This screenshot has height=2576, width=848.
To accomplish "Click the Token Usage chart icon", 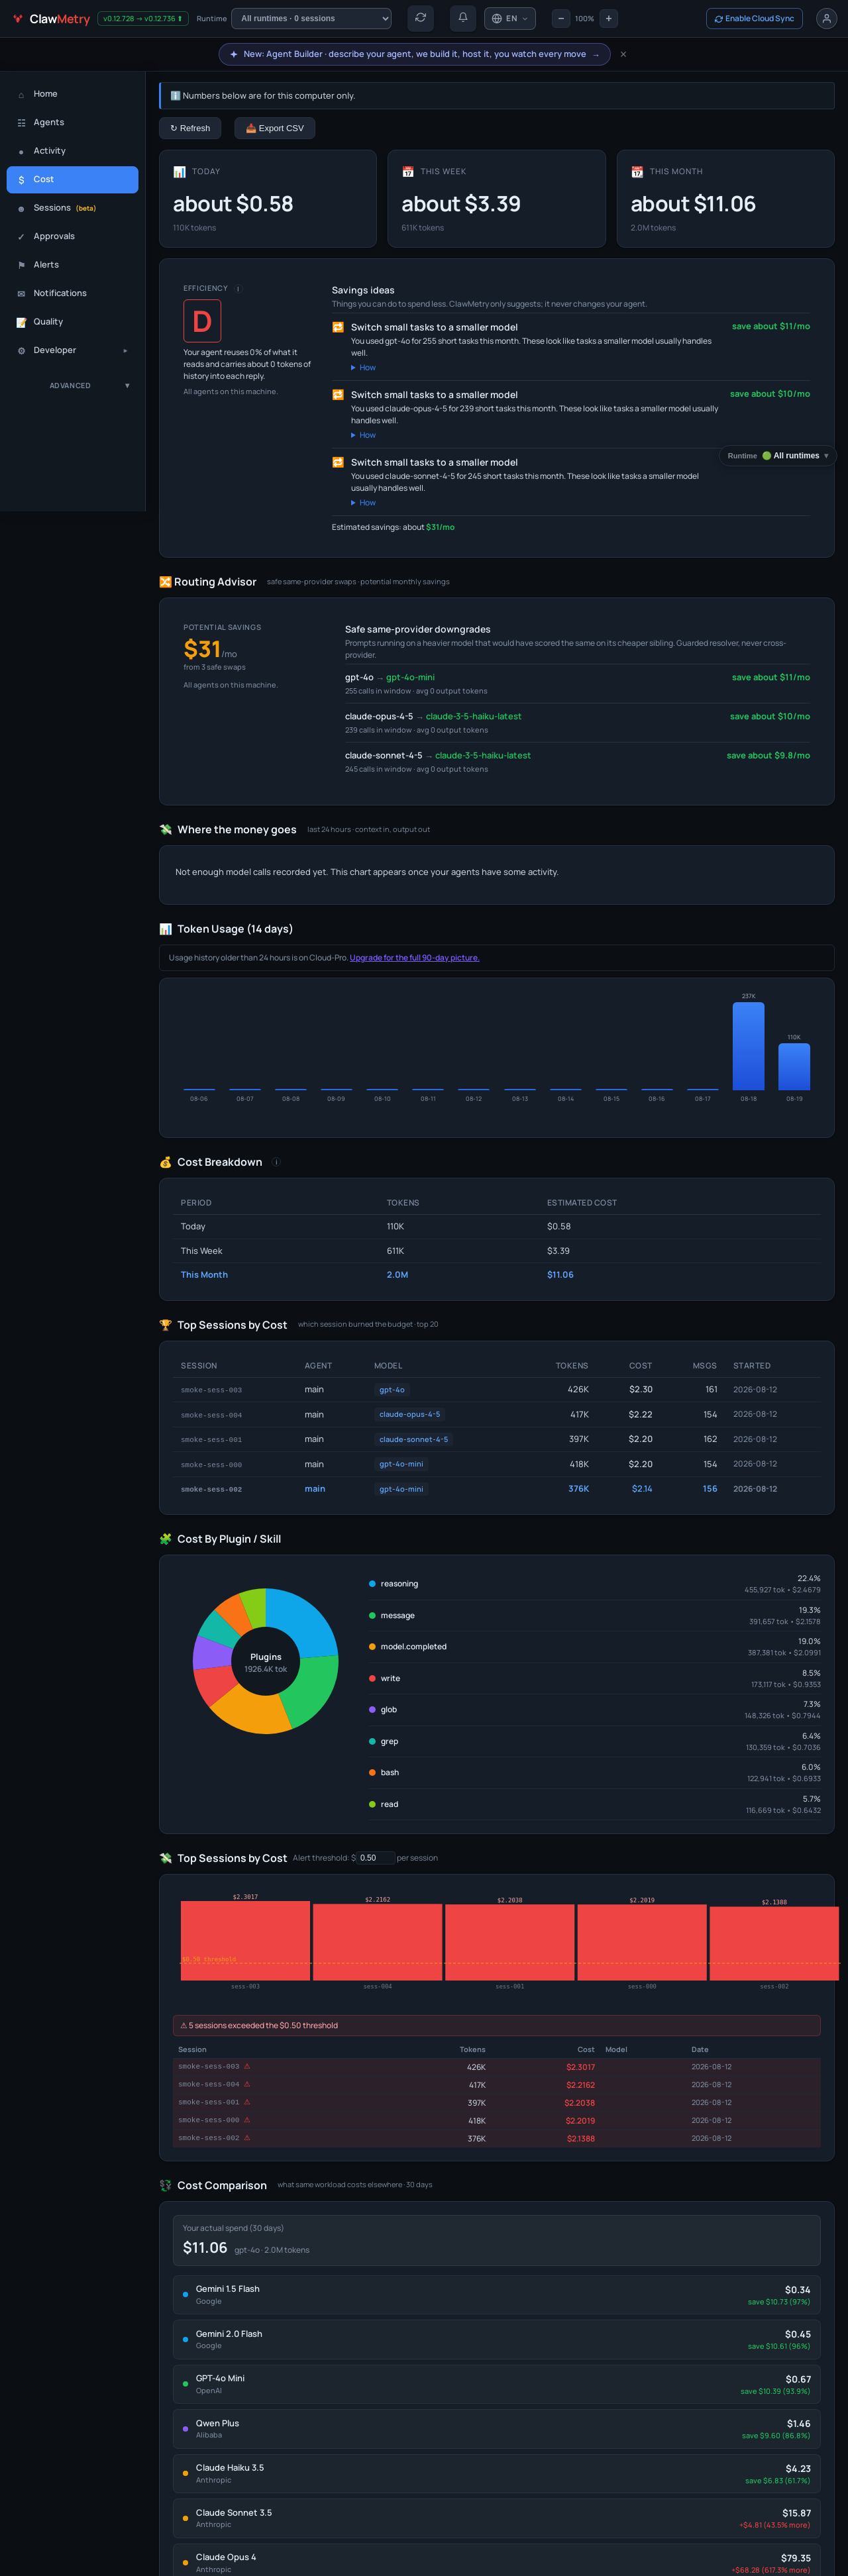I will [x=165, y=929].
